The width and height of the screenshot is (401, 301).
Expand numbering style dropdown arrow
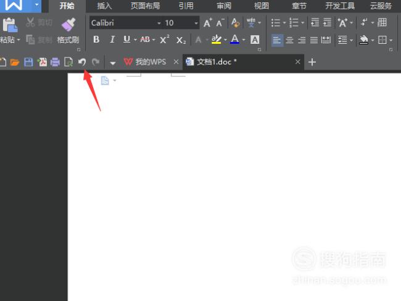point(303,23)
